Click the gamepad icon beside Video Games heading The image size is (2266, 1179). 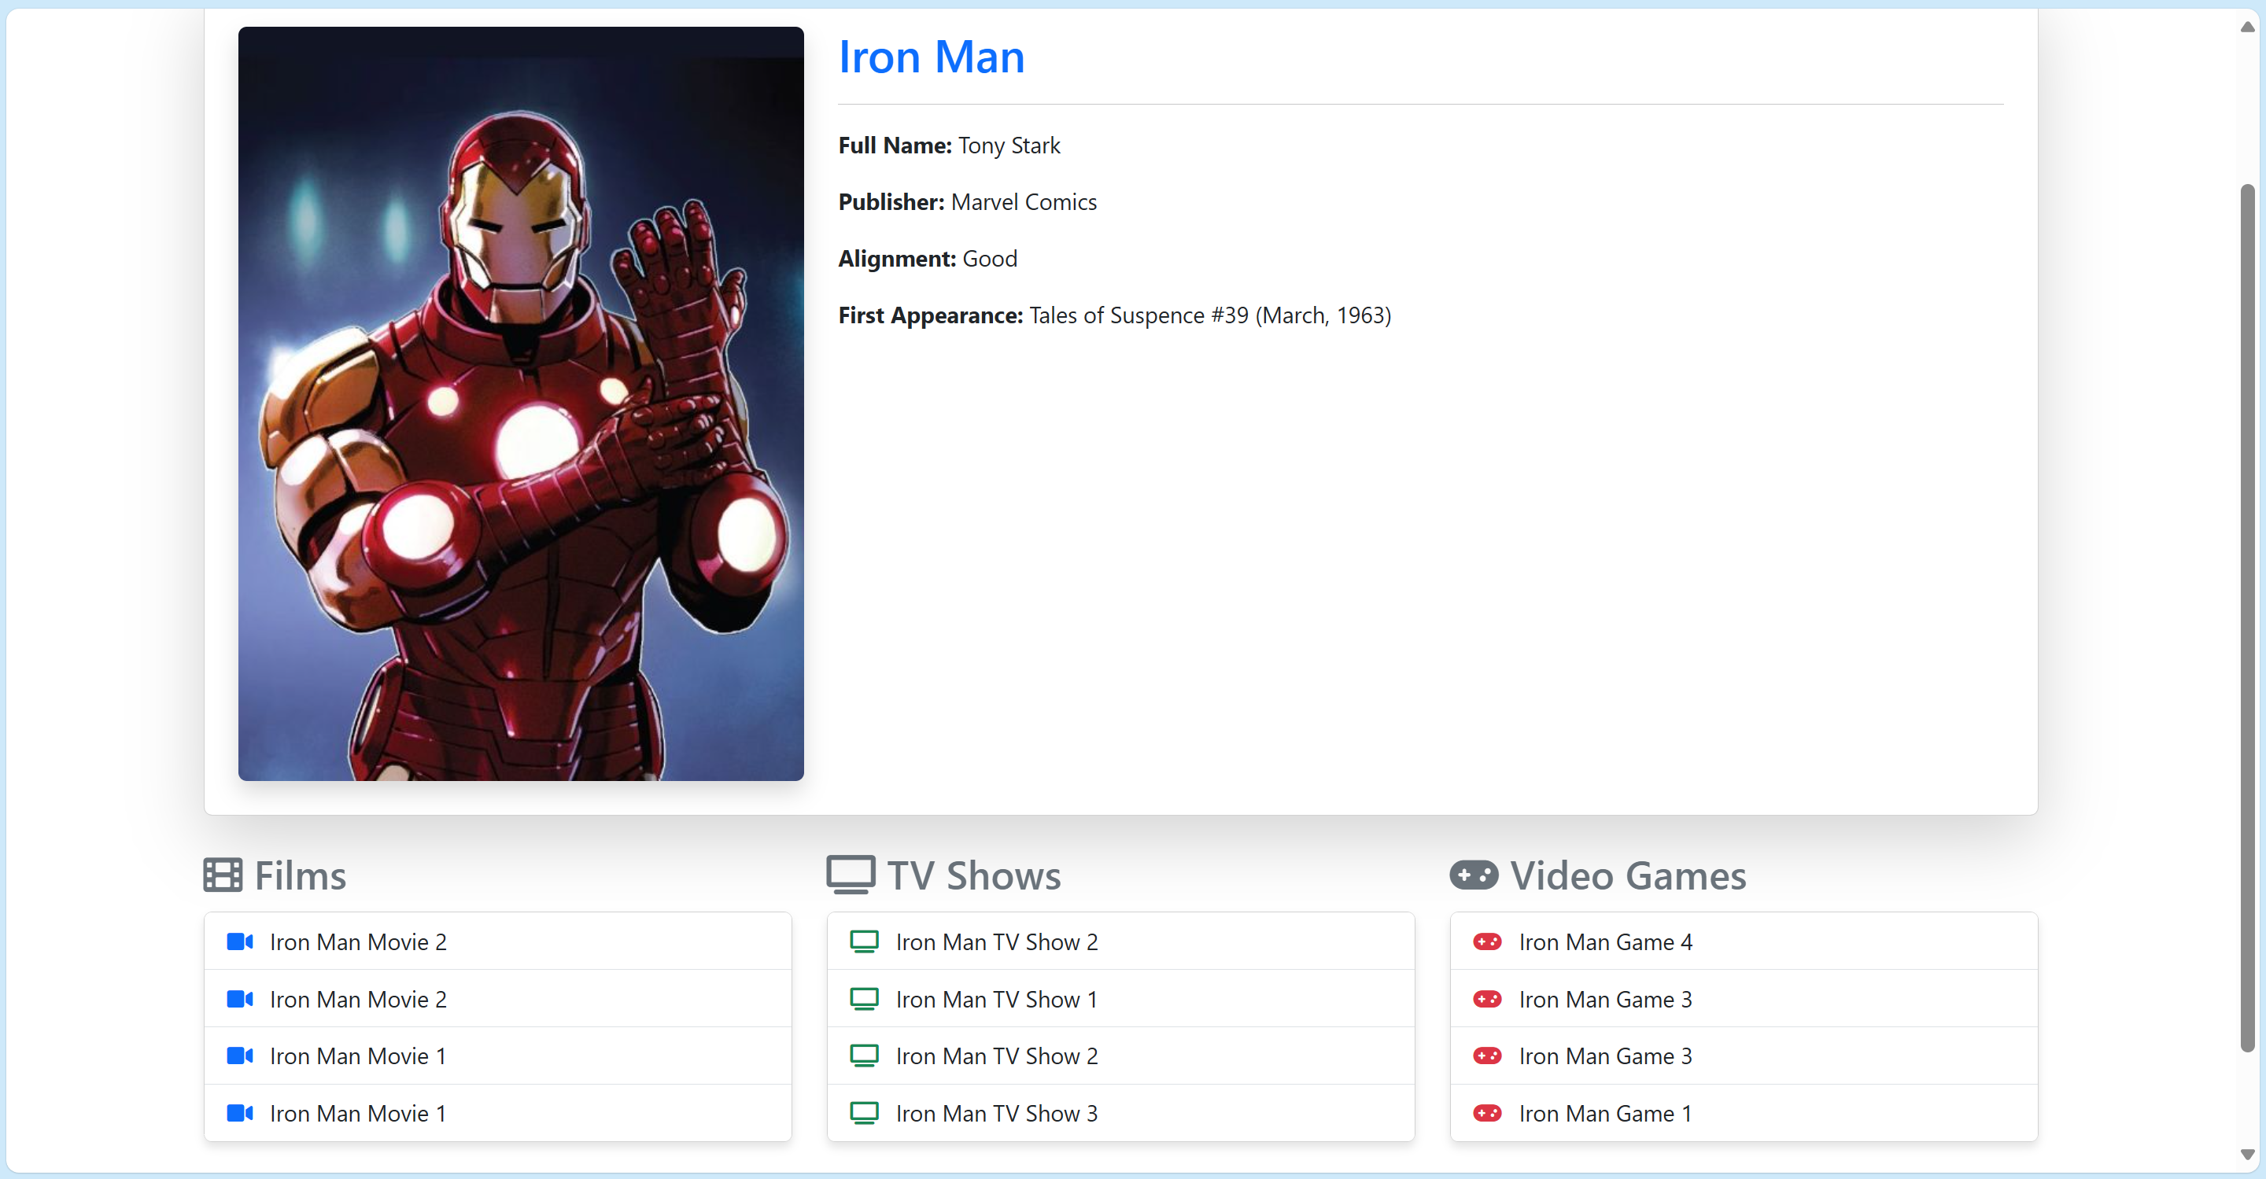1474,875
